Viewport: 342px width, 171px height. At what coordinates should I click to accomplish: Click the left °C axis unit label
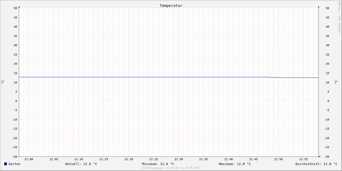pos(3,82)
